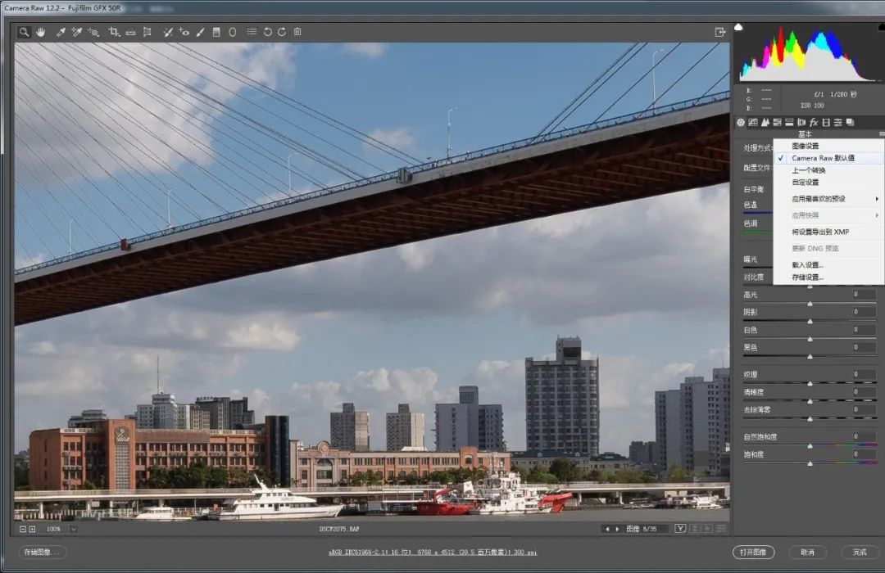Click the 饱和度 slider handle
The image size is (885, 573).
pyautogui.click(x=810, y=463)
